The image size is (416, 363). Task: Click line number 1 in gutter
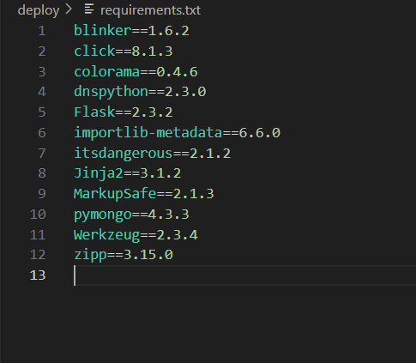(42, 31)
